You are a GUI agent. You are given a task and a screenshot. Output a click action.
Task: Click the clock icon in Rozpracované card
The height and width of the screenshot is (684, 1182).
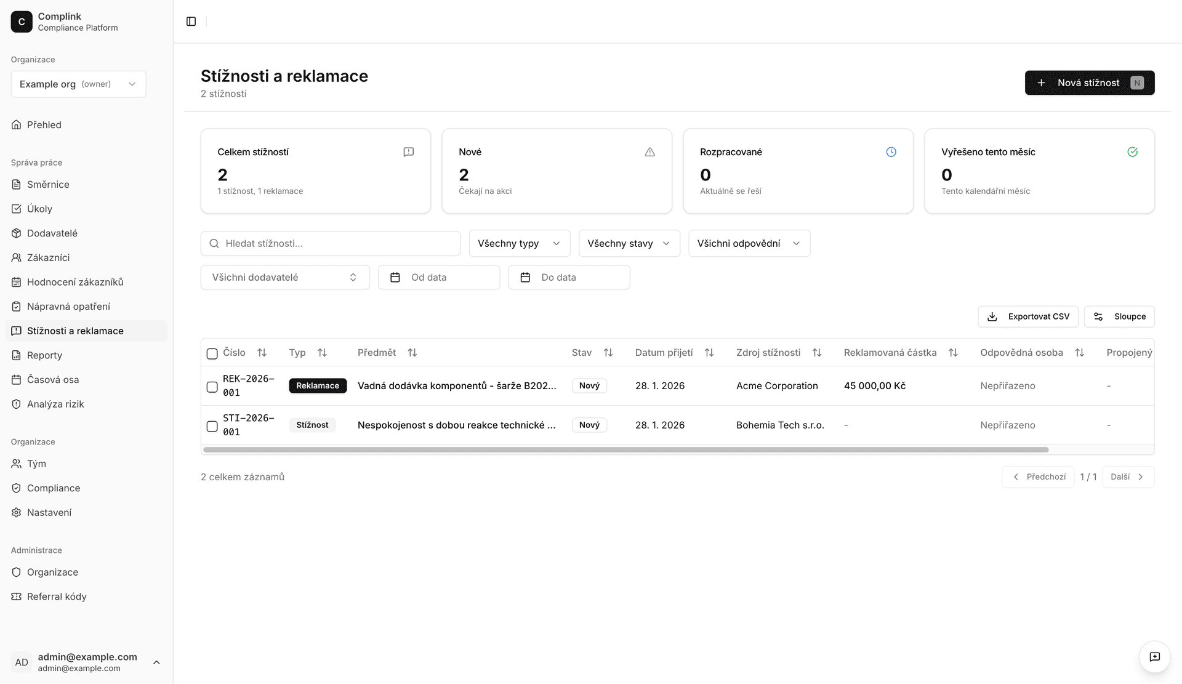(891, 152)
